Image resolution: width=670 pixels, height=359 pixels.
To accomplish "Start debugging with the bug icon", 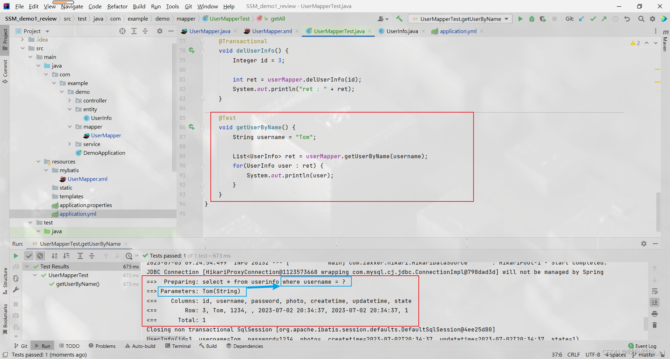I will click(531, 19).
